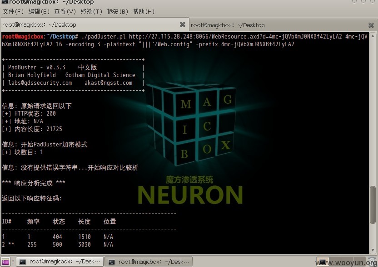Click the 'Brian Holyfield' banner line
This screenshot has height=267, width=378.
(72, 75)
